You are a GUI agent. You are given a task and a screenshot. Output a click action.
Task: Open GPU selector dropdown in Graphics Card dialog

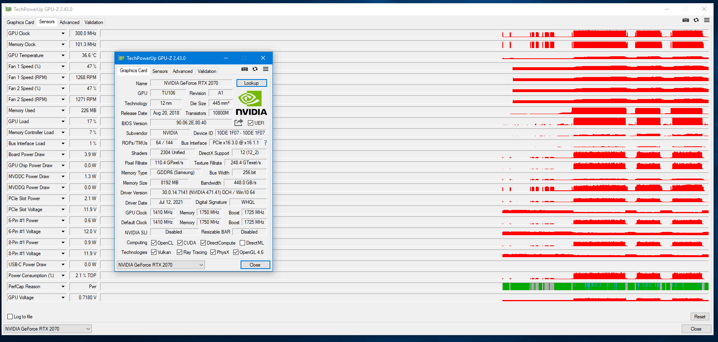tap(201, 265)
